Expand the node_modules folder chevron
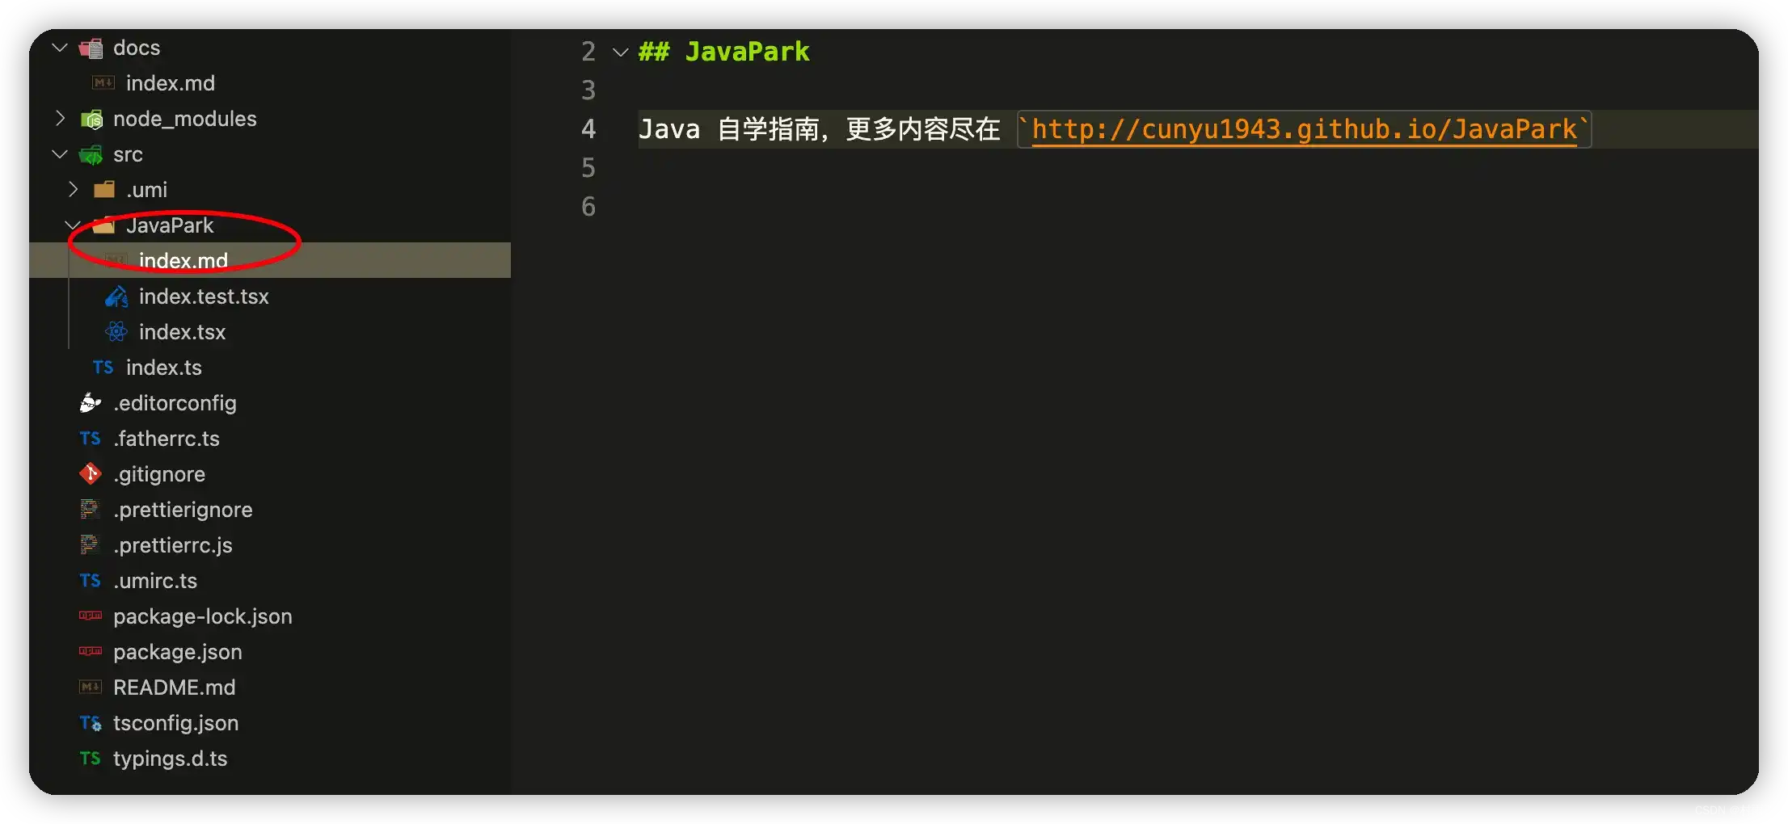This screenshot has width=1788, height=824. pos(60,119)
